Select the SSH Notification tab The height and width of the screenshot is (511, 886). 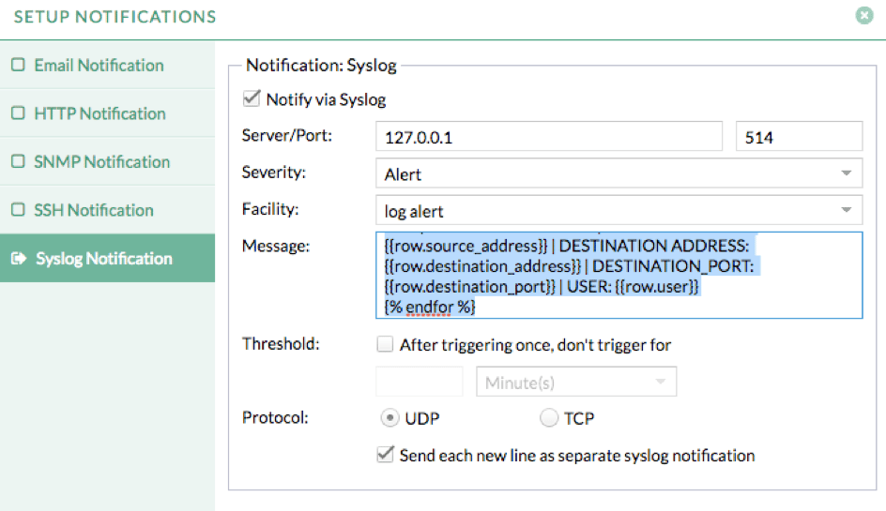94,210
